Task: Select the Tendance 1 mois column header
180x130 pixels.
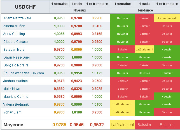Action: [x=144, y=4]
